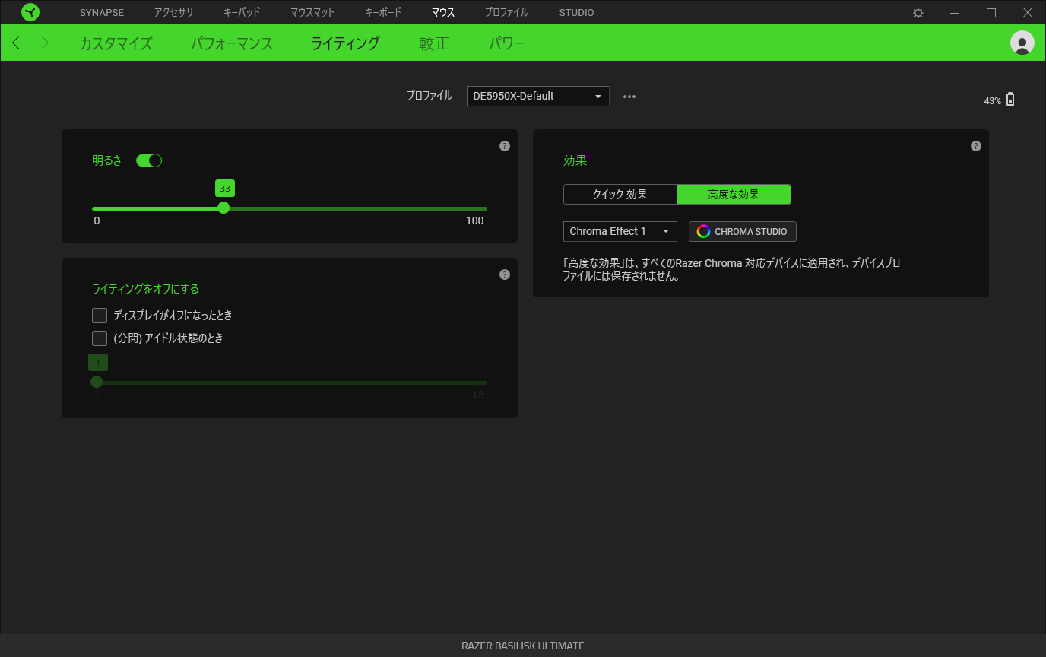Open help icon in brightness panel
This screenshot has height=657, width=1046.
coord(505,146)
